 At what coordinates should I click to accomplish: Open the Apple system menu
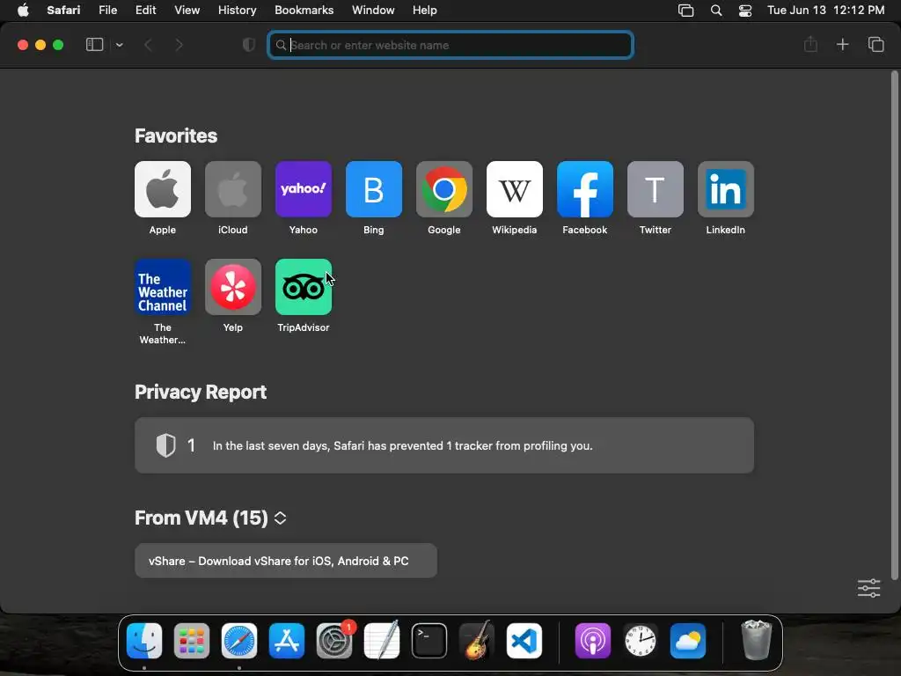tap(23, 10)
